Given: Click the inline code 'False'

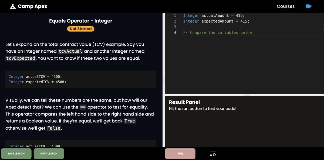Looking at the screenshot, I should click(54, 128).
